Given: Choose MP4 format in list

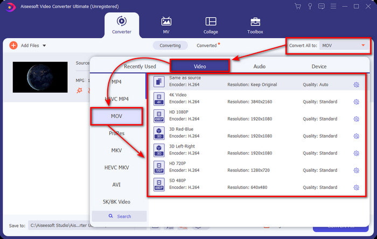Looking at the screenshot, I should point(117,82).
